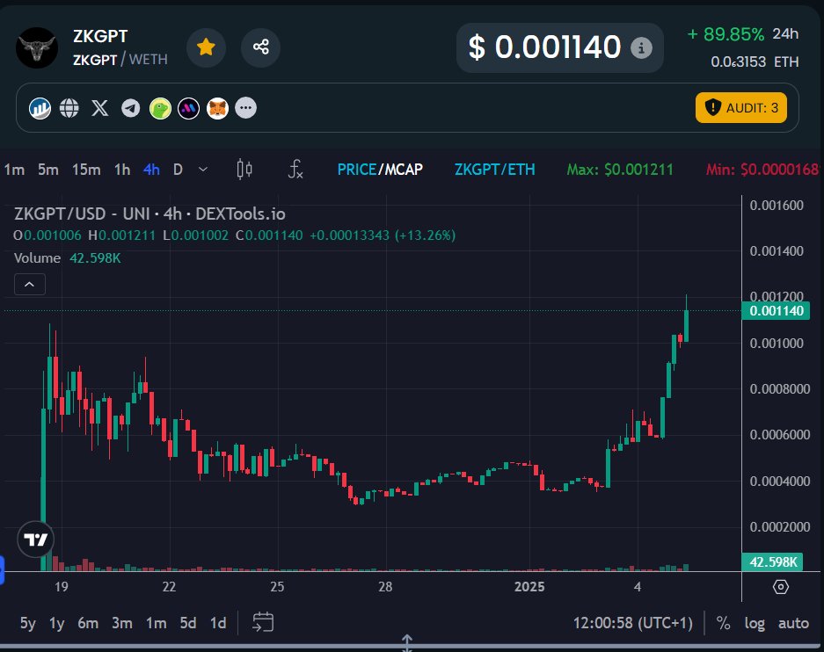Visit the token website globe icon

[x=69, y=108]
